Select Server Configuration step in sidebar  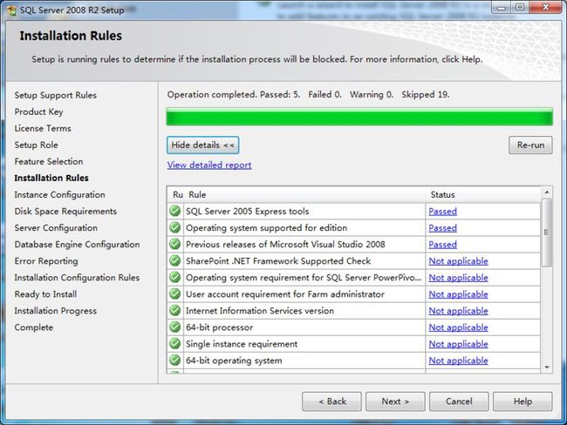56,228
